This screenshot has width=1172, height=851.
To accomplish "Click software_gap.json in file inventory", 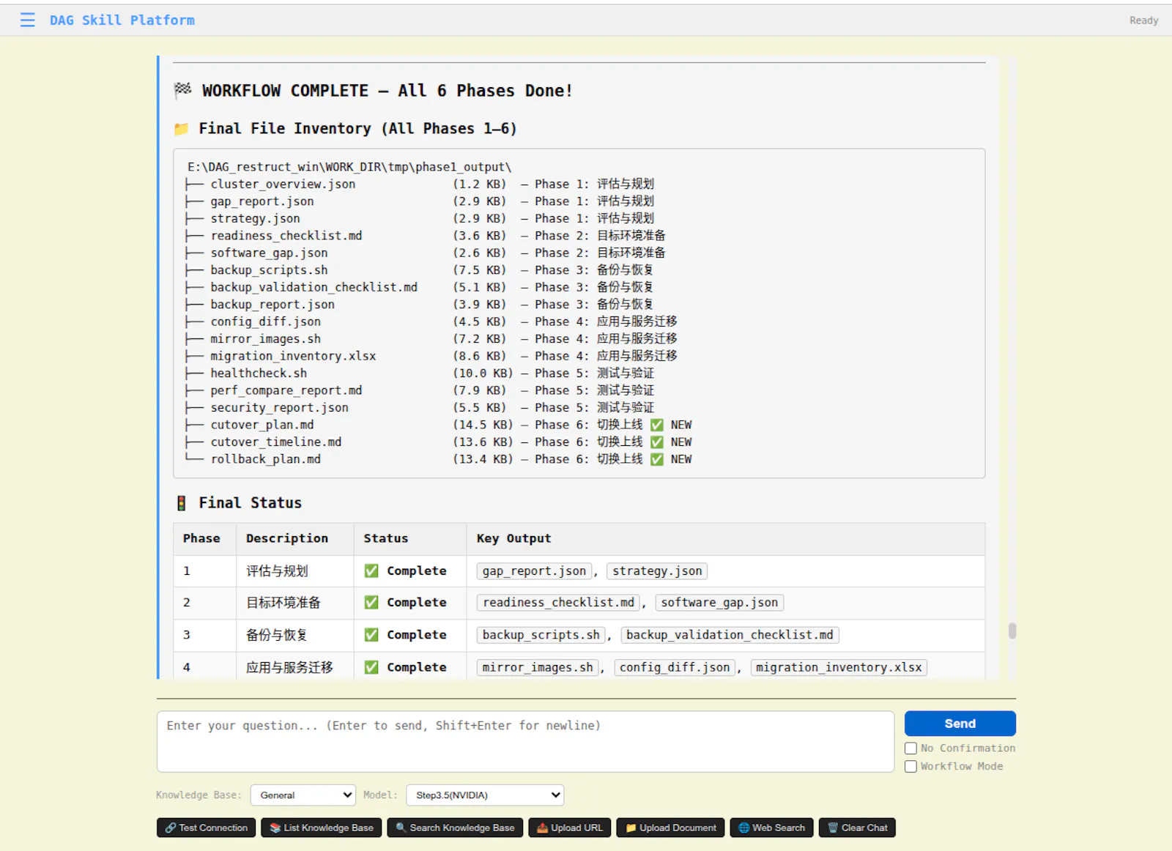I will click(x=269, y=253).
